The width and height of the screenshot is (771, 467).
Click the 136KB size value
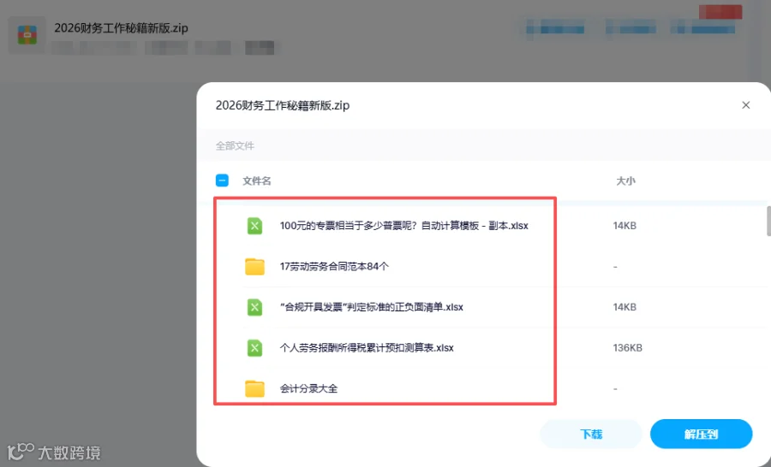pos(627,348)
